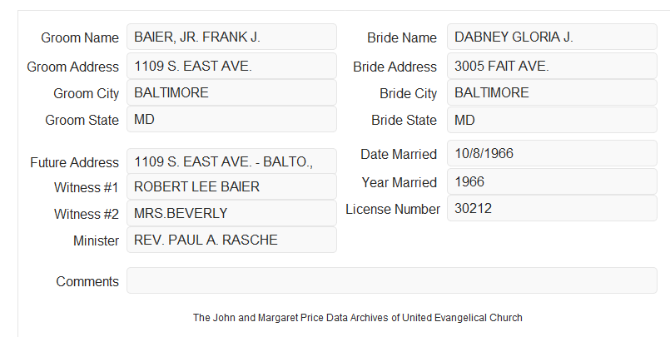Focus the Groom City field
This screenshot has height=337, width=670.
click(231, 92)
